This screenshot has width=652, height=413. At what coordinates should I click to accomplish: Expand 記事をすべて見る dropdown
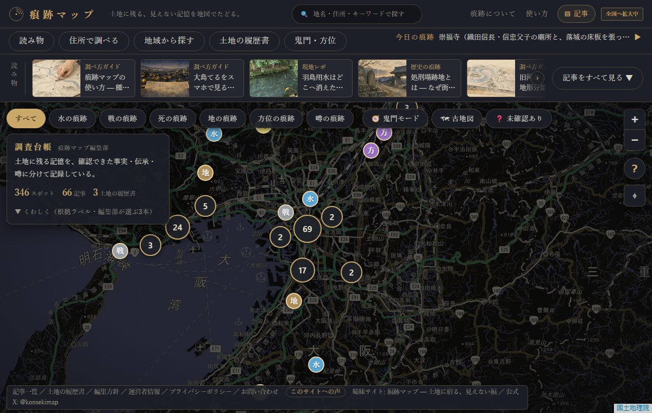(x=598, y=78)
